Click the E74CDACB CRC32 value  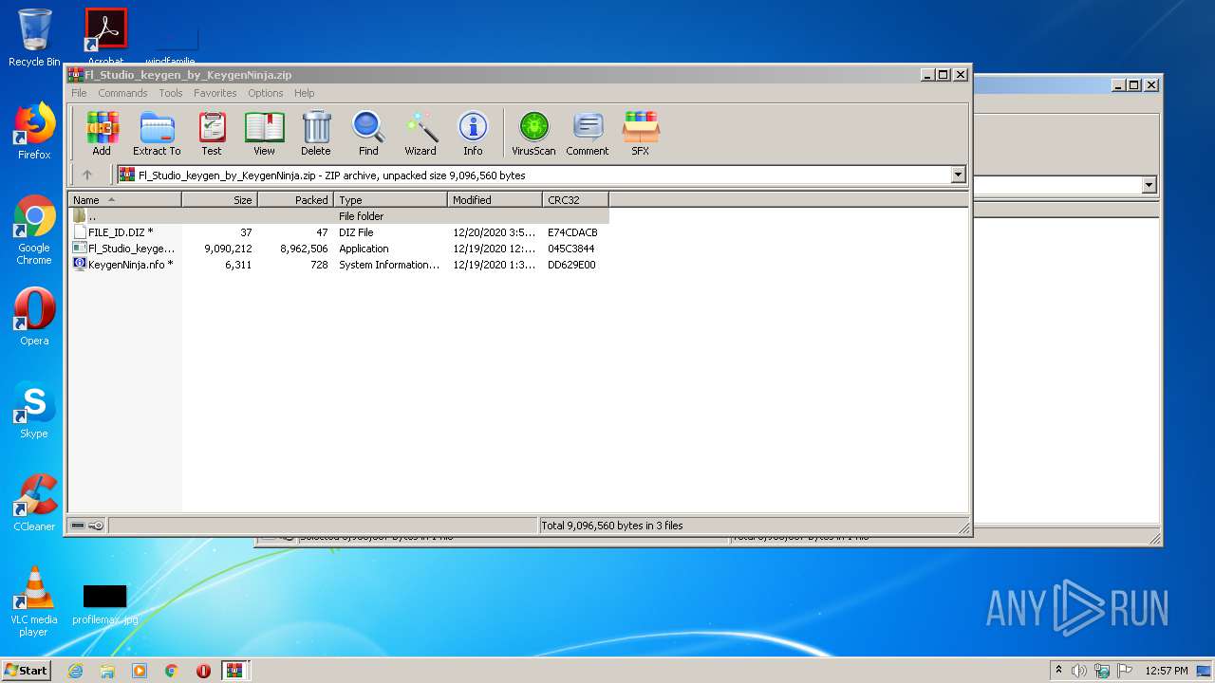[x=572, y=232]
